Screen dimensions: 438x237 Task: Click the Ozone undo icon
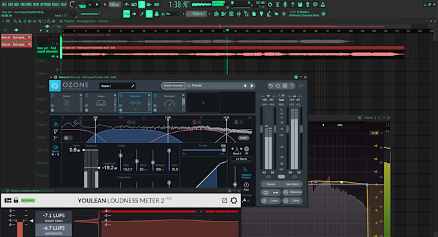click(x=271, y=86)
